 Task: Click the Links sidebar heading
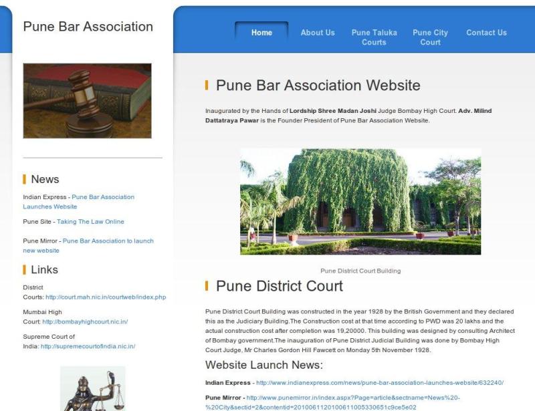click(44, 269)
